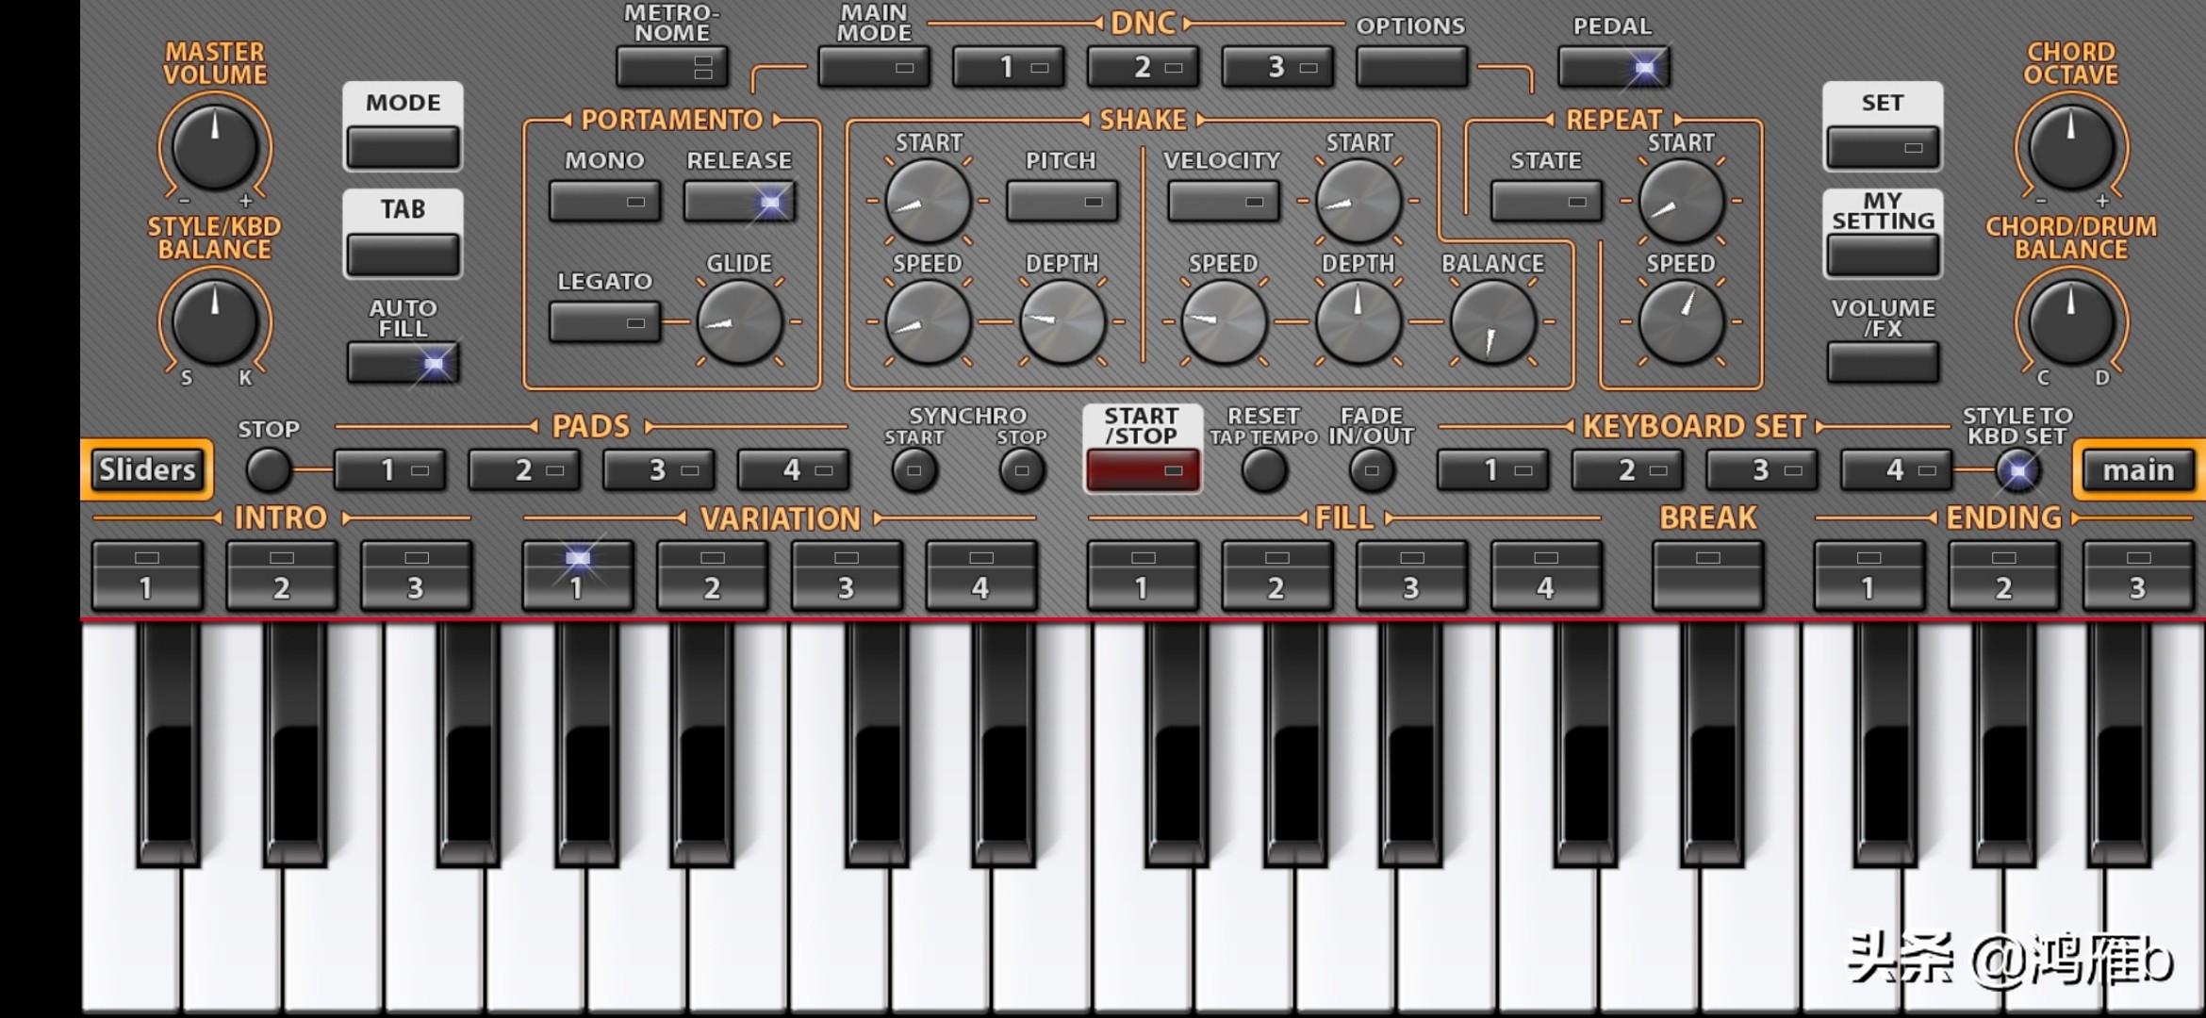Toggle Portamento Release switch
Viewport: 2206px width, 1018px height.
740,201
